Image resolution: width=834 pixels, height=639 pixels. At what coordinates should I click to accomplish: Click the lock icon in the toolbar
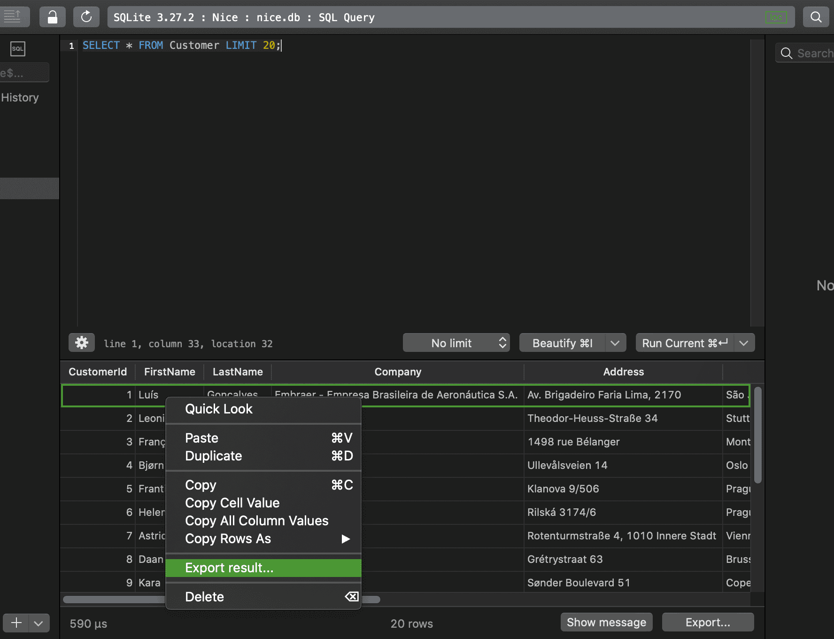52,17
